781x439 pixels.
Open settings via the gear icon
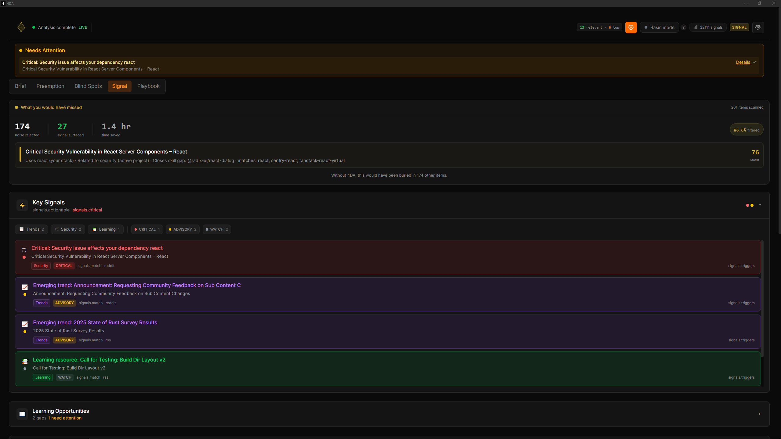758,27
